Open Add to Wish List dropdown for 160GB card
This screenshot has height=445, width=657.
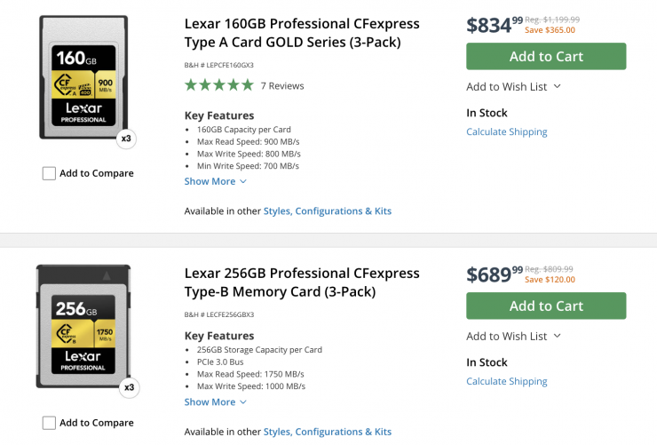pos(513,86)
